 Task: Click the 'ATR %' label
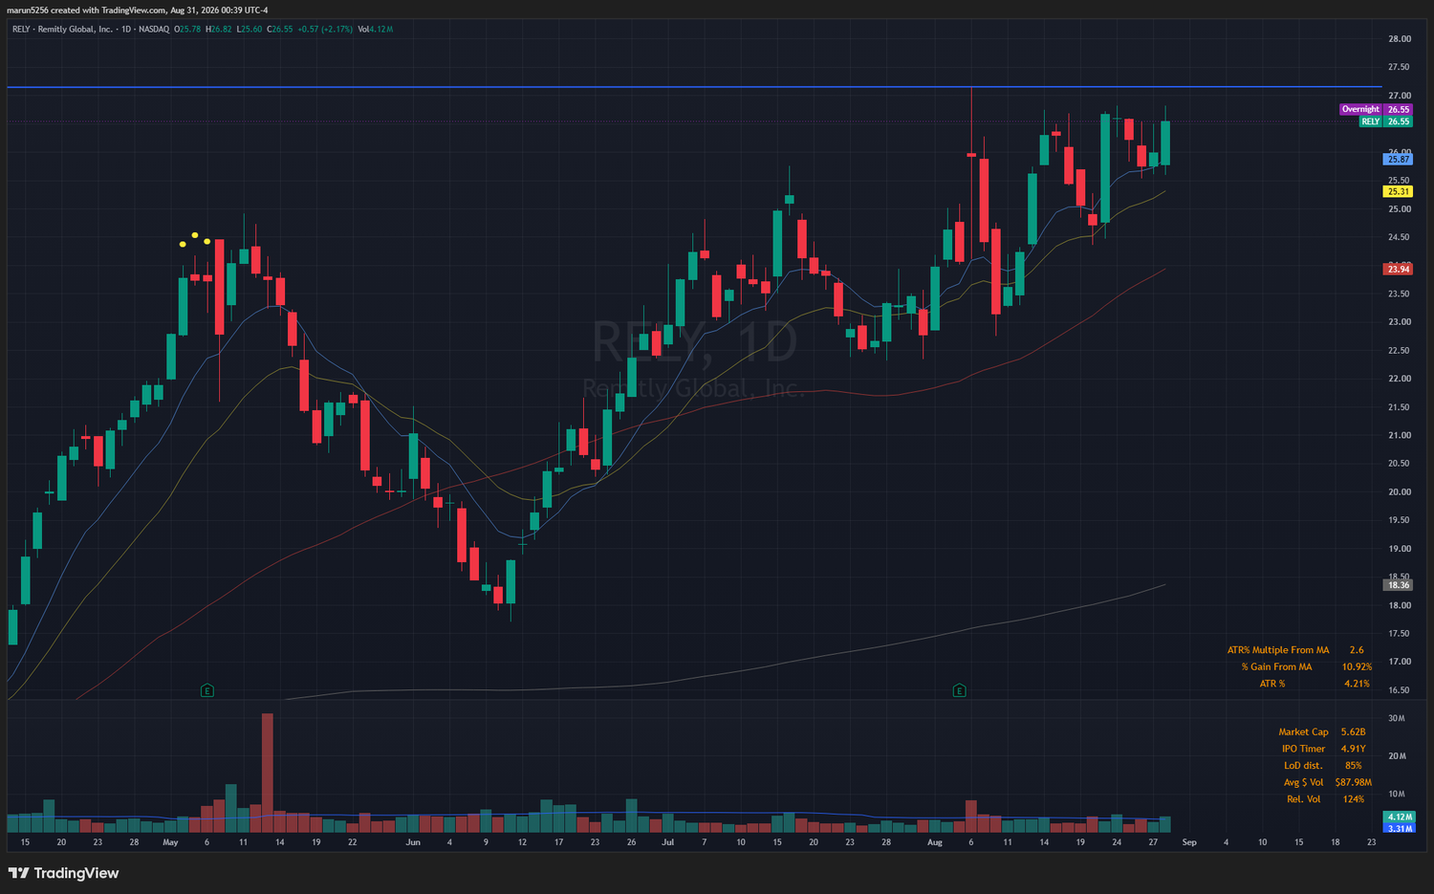point(1272,684)
